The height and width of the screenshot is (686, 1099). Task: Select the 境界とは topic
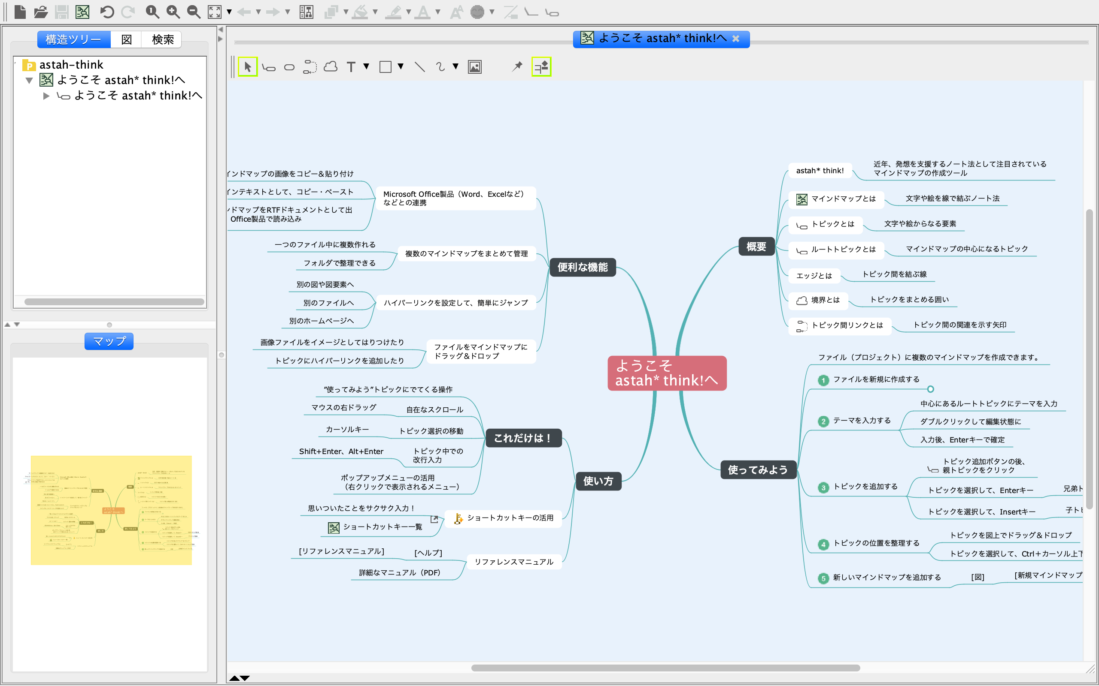(x=818, y=301)
